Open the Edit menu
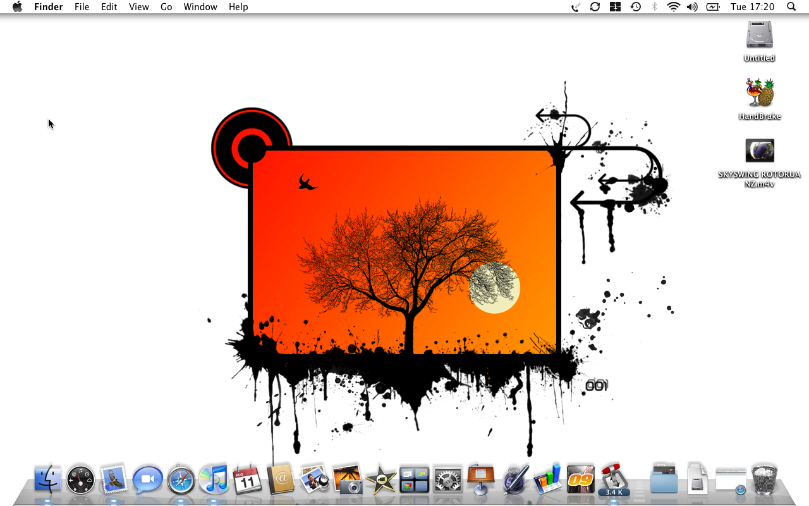The image size is (809, 506). [x=109, y=7]
